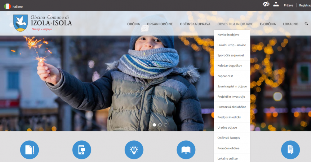Select Zapore cest entry
Image resolution: width=311 pixels, height=162 pixels.
(x=232, y=76)
